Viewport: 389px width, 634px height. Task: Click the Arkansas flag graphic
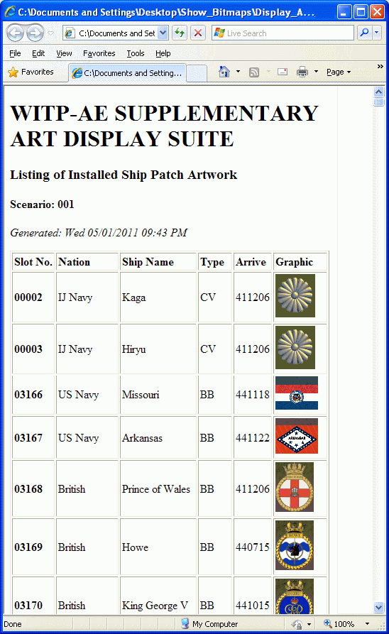click(x=297, y=436)
